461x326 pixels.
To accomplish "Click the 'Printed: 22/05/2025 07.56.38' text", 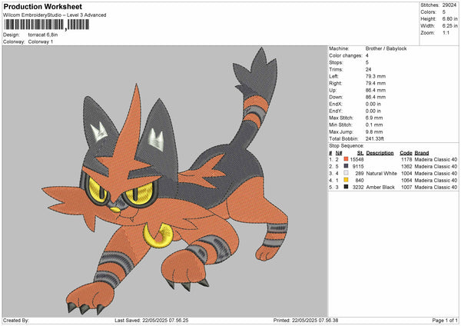I will click(x=306, y=321).
